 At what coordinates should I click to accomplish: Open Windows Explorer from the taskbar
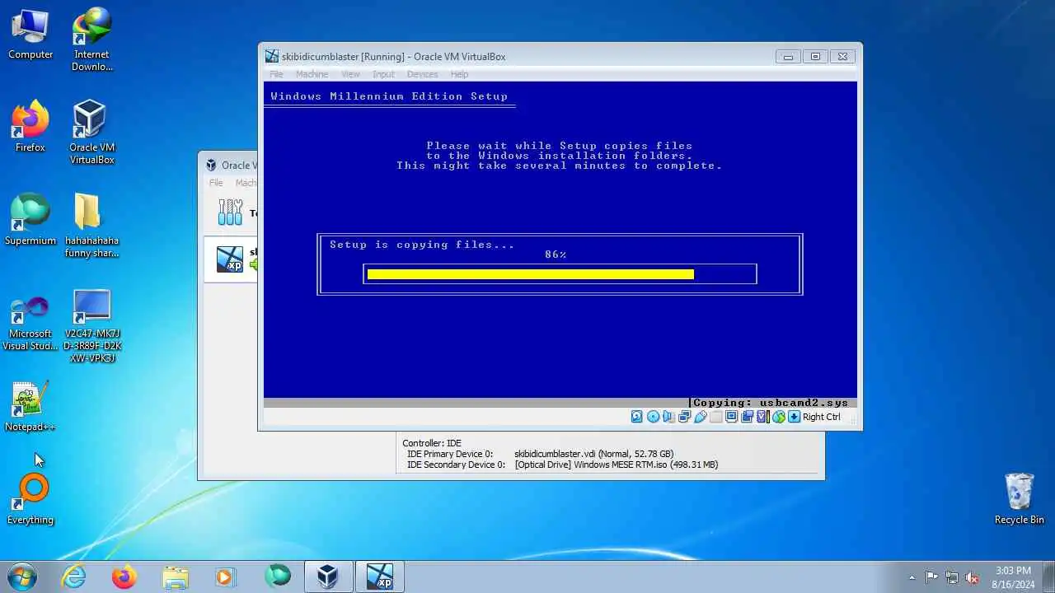[x=176, y=577]
